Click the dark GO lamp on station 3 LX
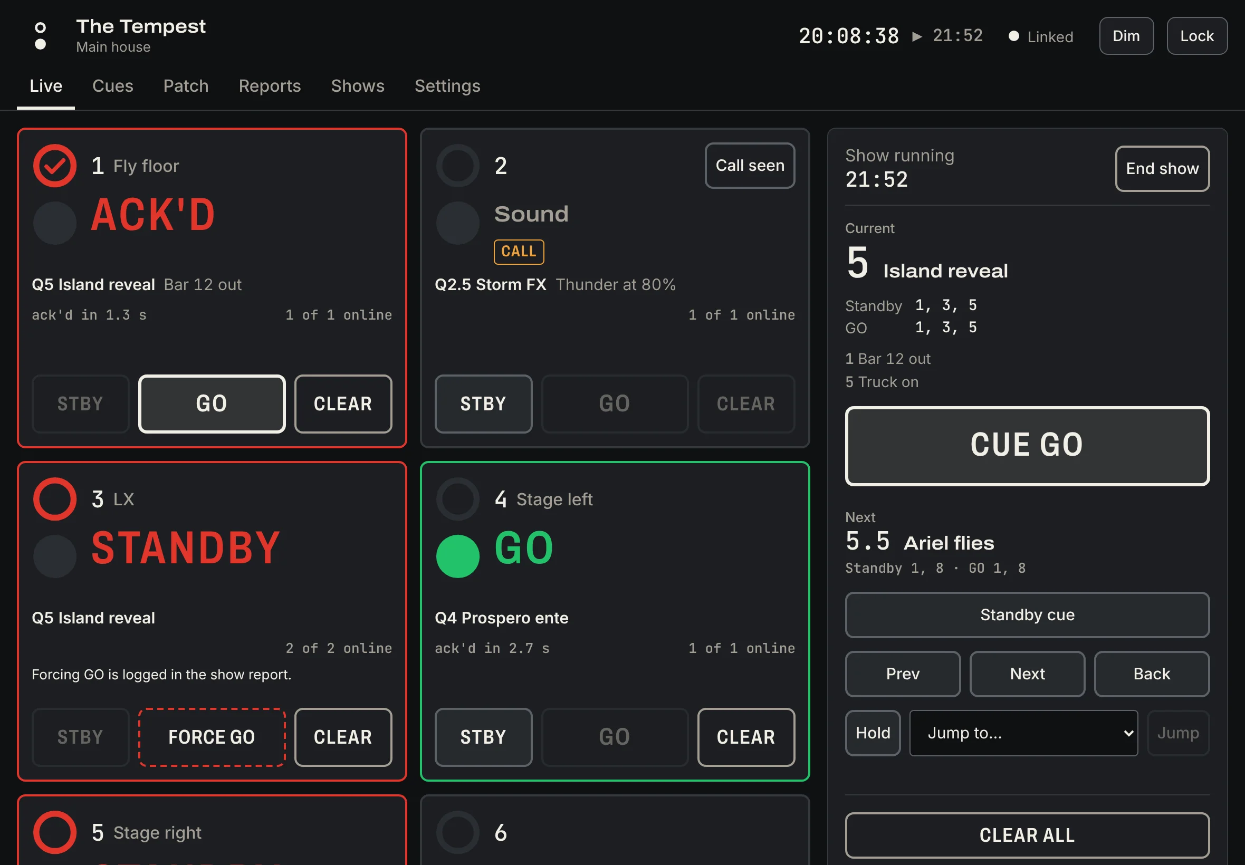Image resolution: width=1245 pixels, height=865 pixels. 55,556
